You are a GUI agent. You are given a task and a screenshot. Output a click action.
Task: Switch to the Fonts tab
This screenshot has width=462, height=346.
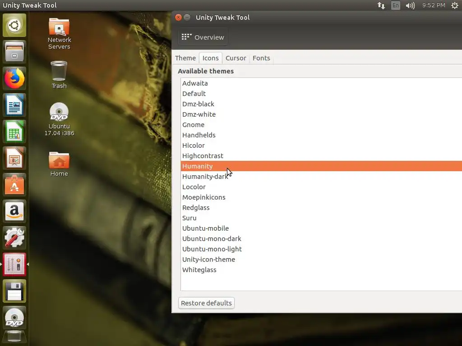click(261, 58)
